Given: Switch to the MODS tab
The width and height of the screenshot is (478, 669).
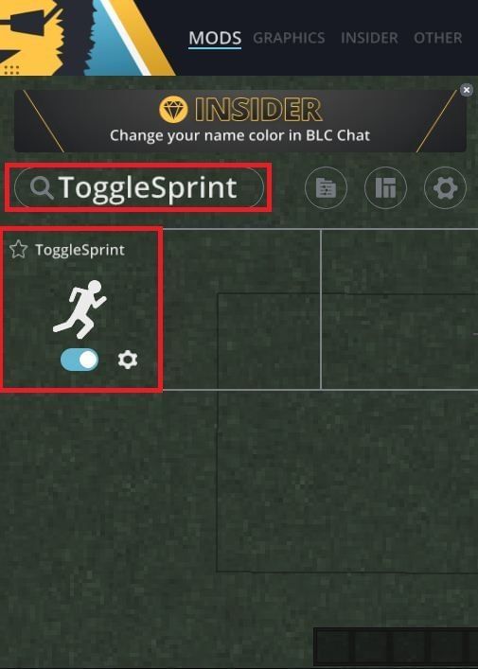Looking at the screenshot, I should 215,38.
